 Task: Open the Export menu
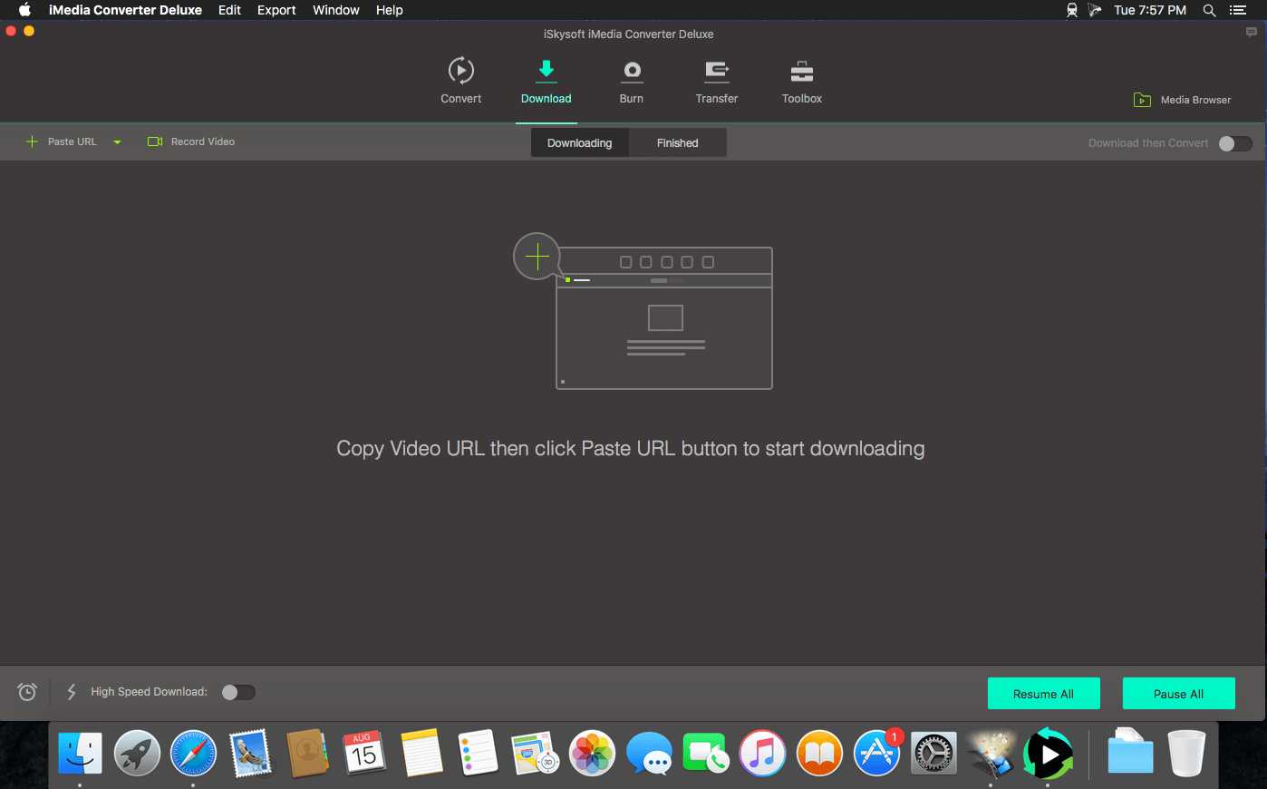(276, 10)
